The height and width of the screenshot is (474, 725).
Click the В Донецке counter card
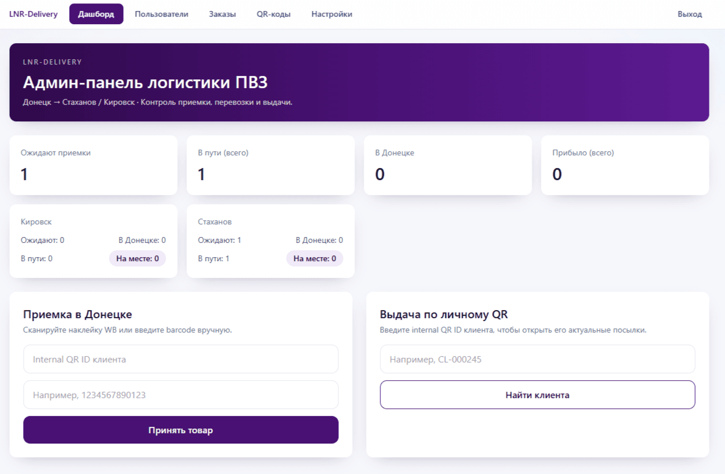448,165
